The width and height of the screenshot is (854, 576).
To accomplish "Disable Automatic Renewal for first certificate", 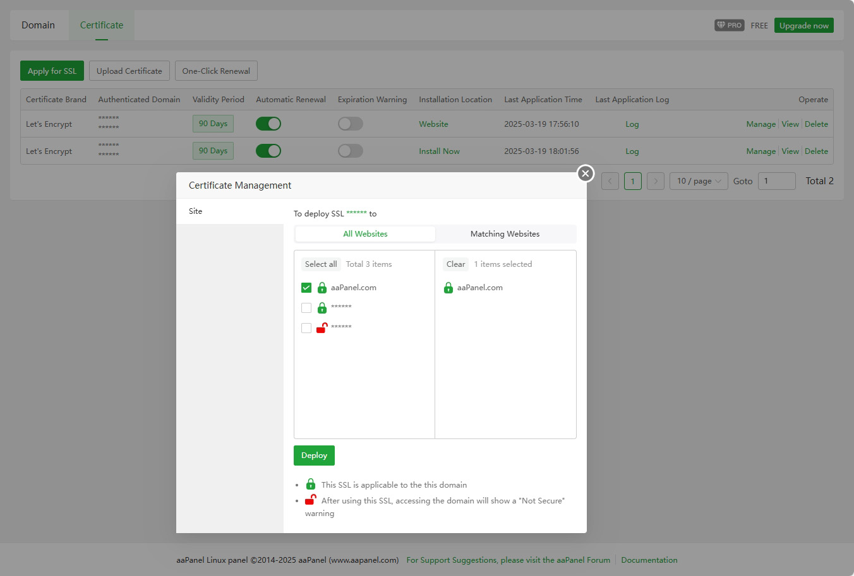I will (268, 124).
